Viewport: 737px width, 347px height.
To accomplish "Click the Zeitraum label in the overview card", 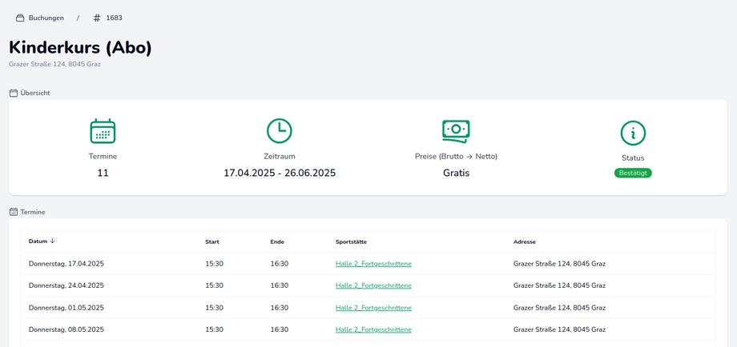I will click(280, 157).
